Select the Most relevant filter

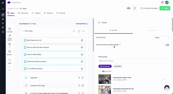[105, 66]
